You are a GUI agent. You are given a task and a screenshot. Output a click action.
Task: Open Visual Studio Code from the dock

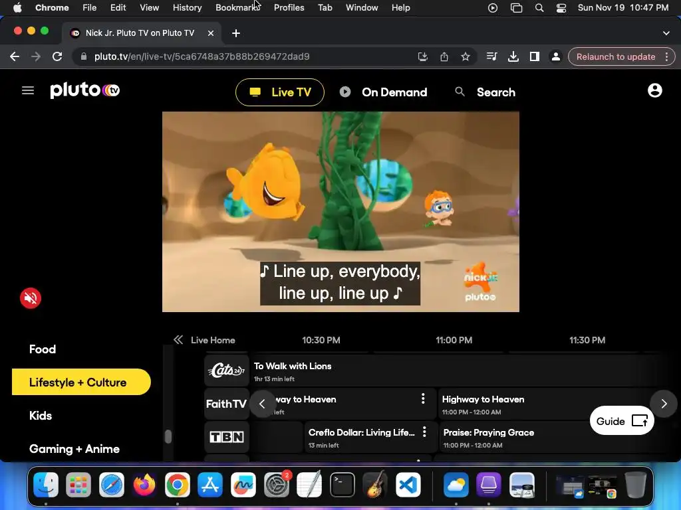(x=408, y=484)
